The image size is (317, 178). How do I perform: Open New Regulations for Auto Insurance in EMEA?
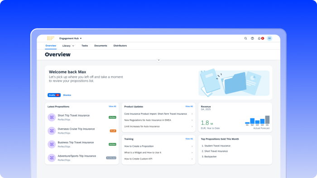(x=148, y=120)
